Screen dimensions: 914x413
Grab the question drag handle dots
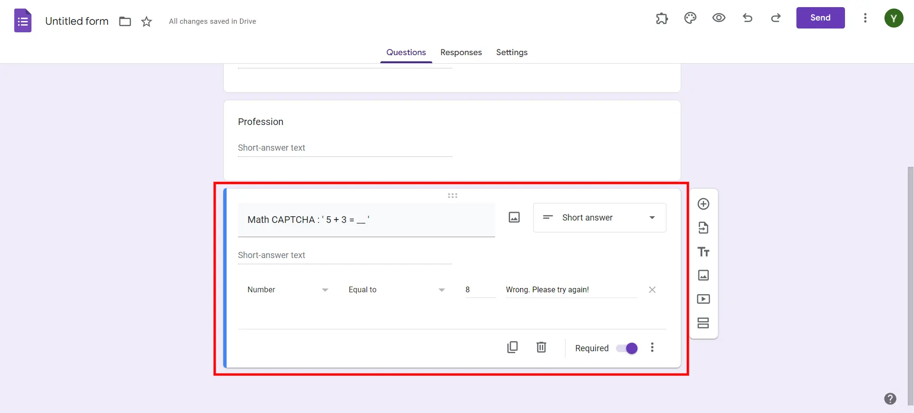point(452,195)
